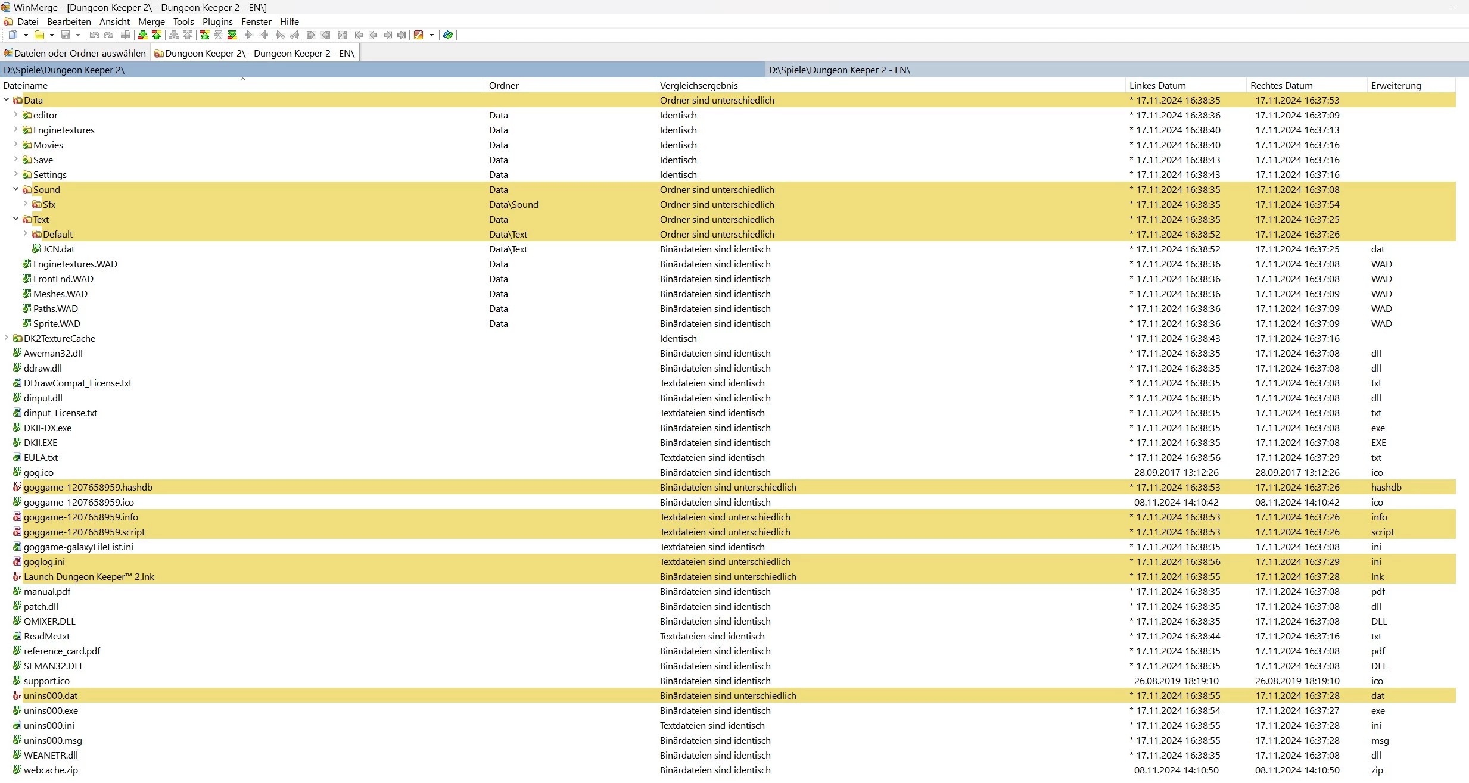Click the New document toolbar icon
The width and height of the screenshot is (1469, 783).
pos(13,35)
